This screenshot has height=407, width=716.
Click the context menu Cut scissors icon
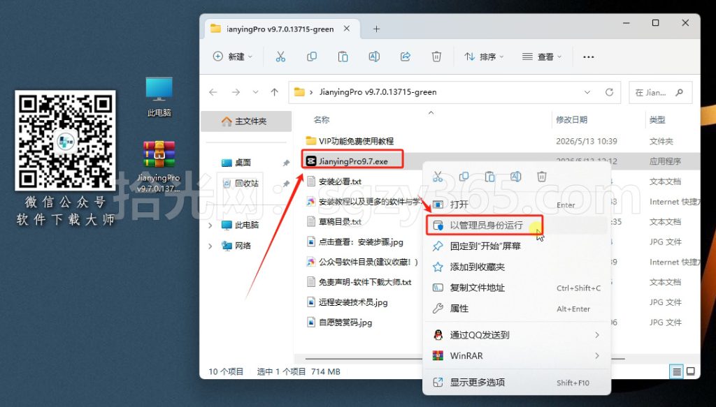coord(438,177)
